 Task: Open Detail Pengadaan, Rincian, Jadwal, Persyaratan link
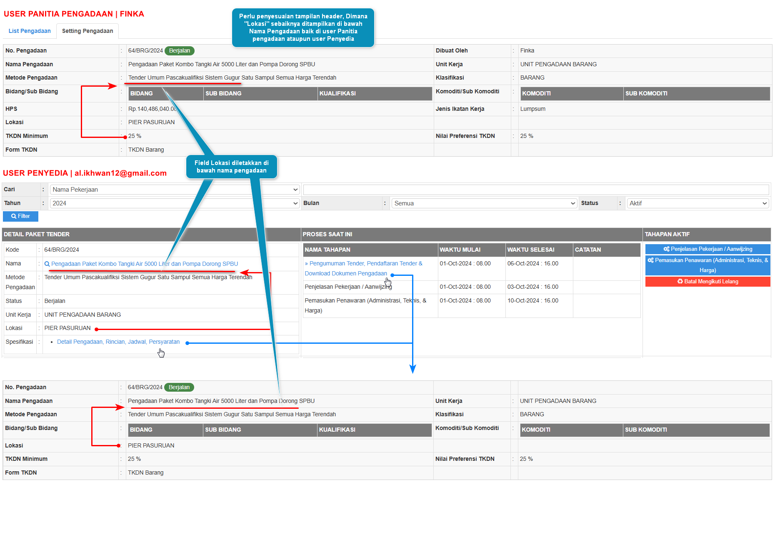[118, 342]
